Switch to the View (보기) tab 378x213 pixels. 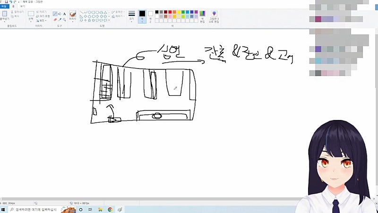click(22, 7)
